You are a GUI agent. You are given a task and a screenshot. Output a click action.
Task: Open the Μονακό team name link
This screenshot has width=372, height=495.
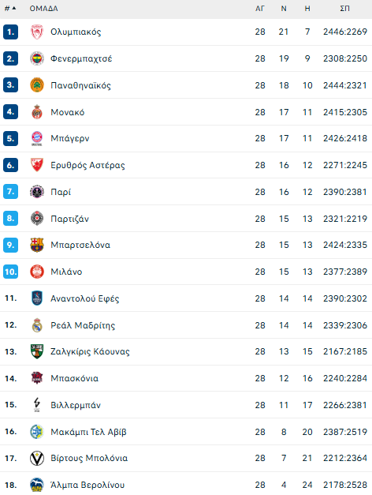coord(68,112)
